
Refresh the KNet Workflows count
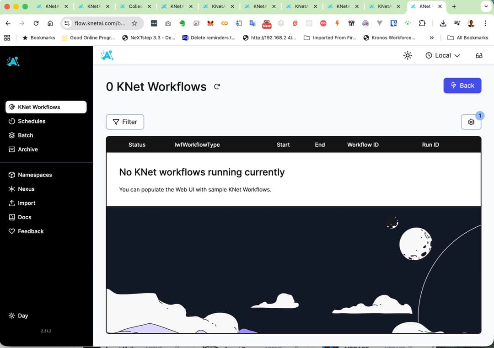pos(217,86)
